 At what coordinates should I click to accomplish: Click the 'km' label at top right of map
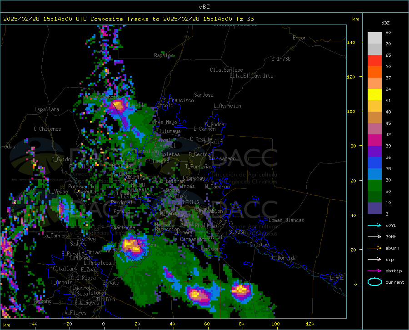pos(355,19)
